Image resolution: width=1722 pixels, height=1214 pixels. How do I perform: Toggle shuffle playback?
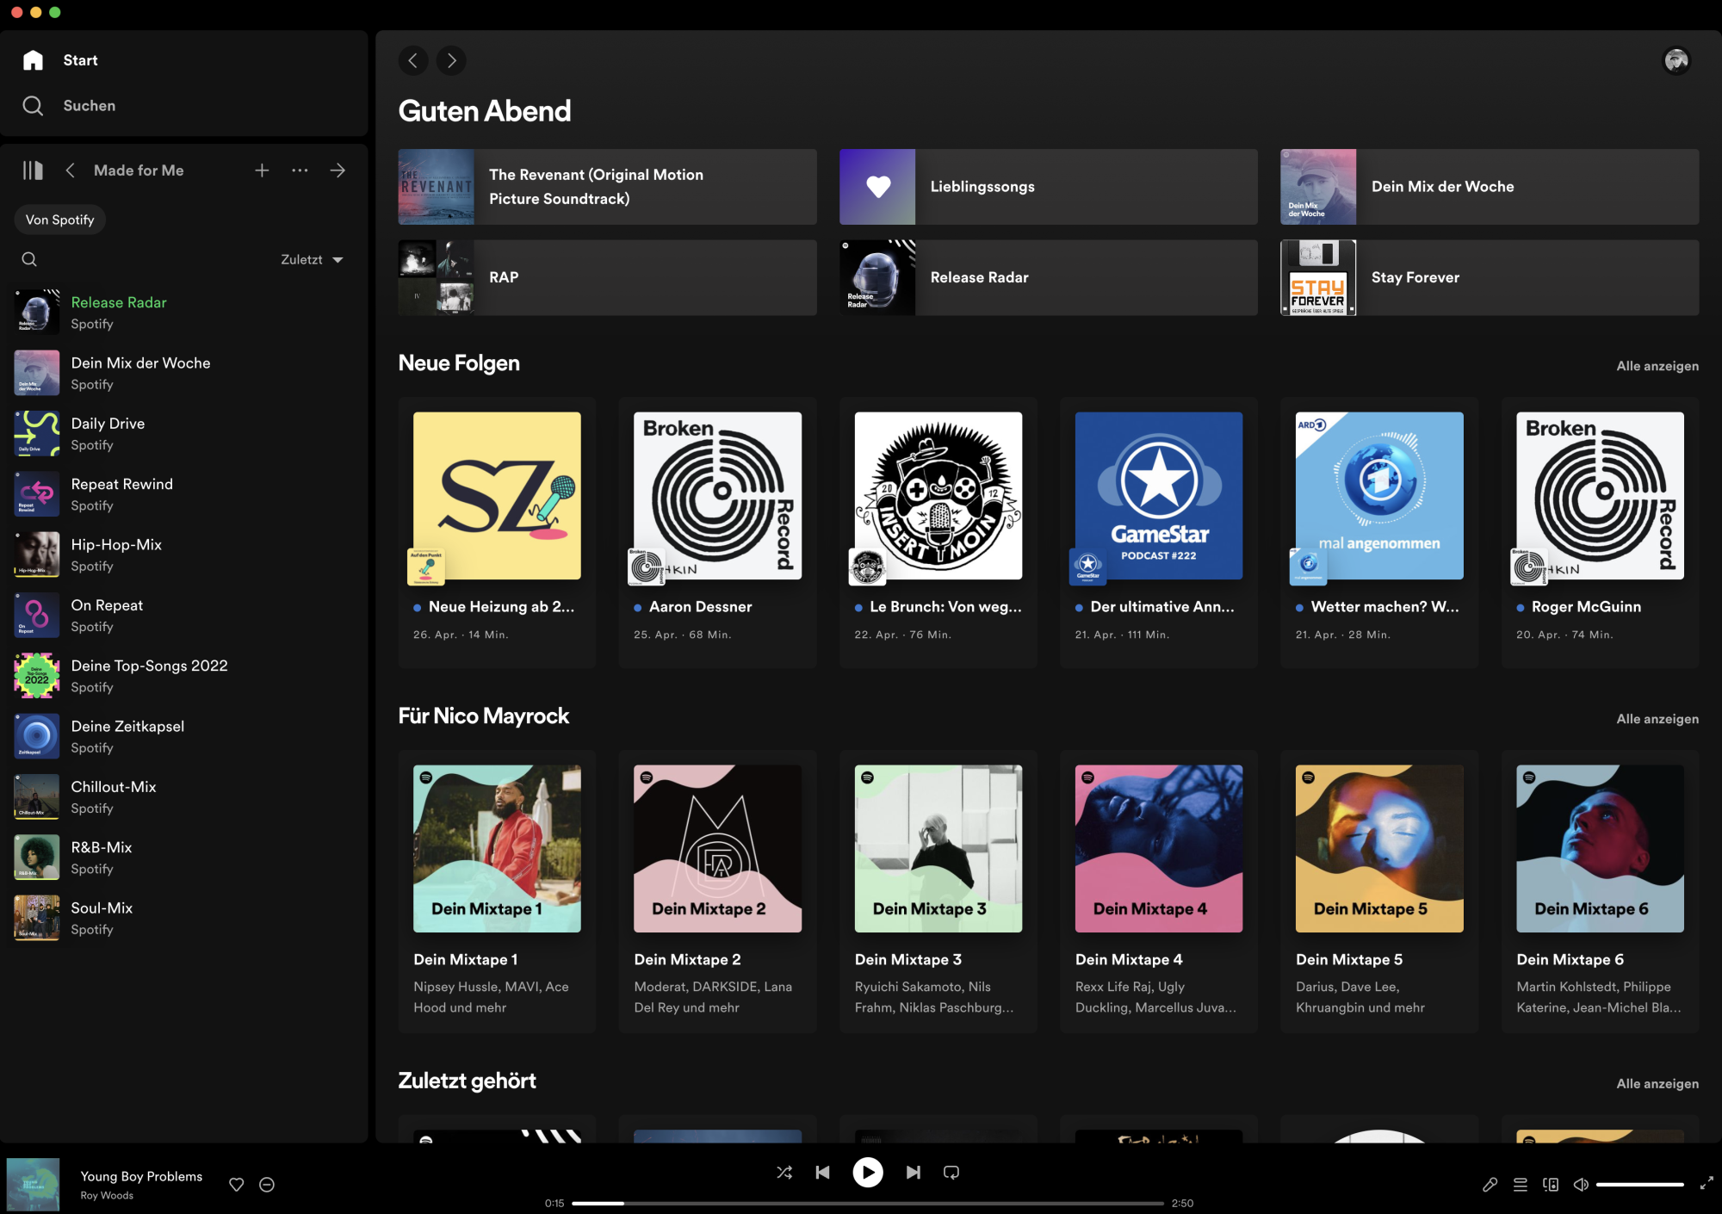point(784,1173)
